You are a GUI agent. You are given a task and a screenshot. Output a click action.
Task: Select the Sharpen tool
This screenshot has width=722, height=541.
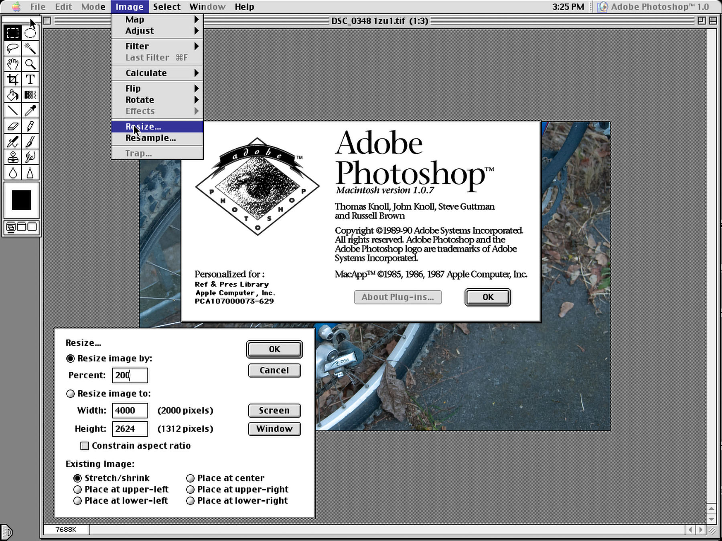click(x=30, y=173)
